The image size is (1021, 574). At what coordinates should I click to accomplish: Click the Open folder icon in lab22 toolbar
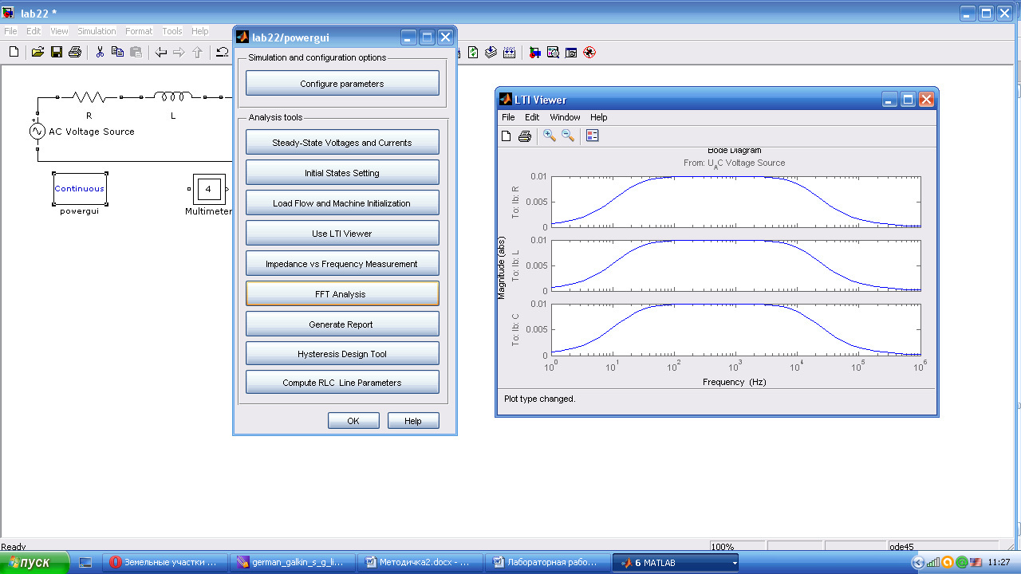click(37, 53)
